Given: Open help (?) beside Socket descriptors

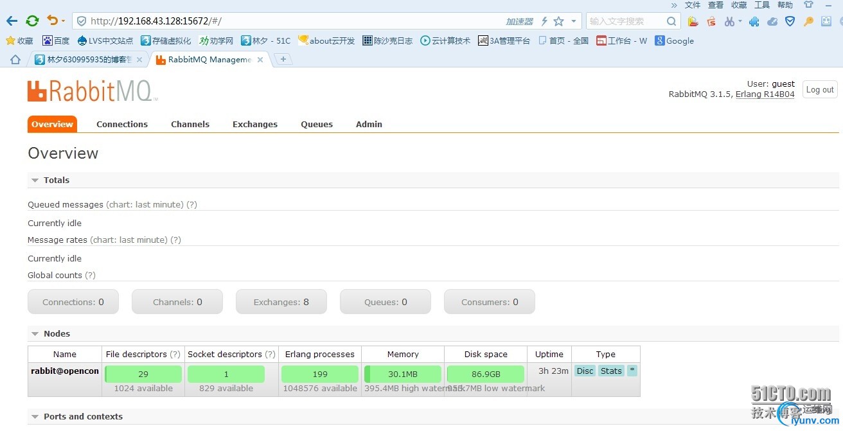Looking at the screenshot, I should pyautogui.click(x=270, y=355).
